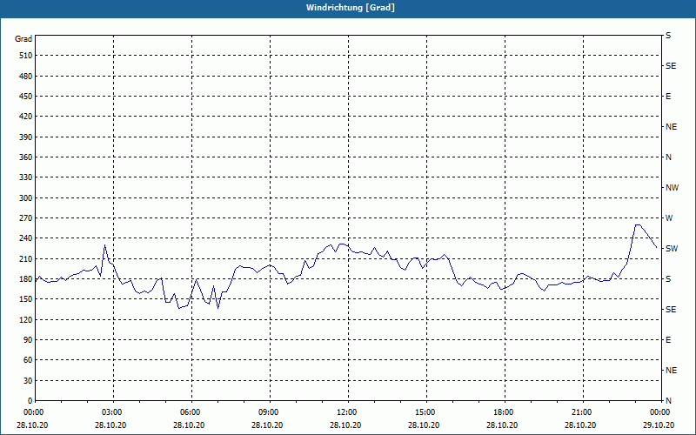
Task: Click the 28.10.20 date under 18:00
Action: tap(502, 425)
